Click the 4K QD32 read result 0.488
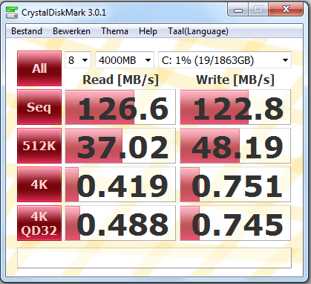This screenshot has width=311, height=284. coord(120,223)
